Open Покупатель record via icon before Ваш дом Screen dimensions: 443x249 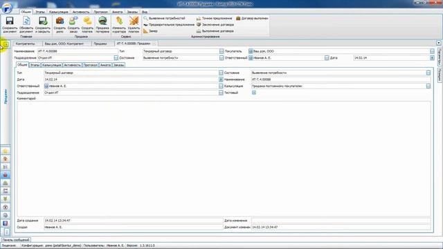pyautogui.click(x=251, y=51)
